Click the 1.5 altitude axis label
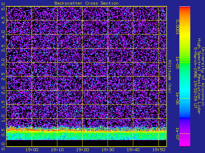Viewport: 205px width, 153px height. click(x=3, y=105)
